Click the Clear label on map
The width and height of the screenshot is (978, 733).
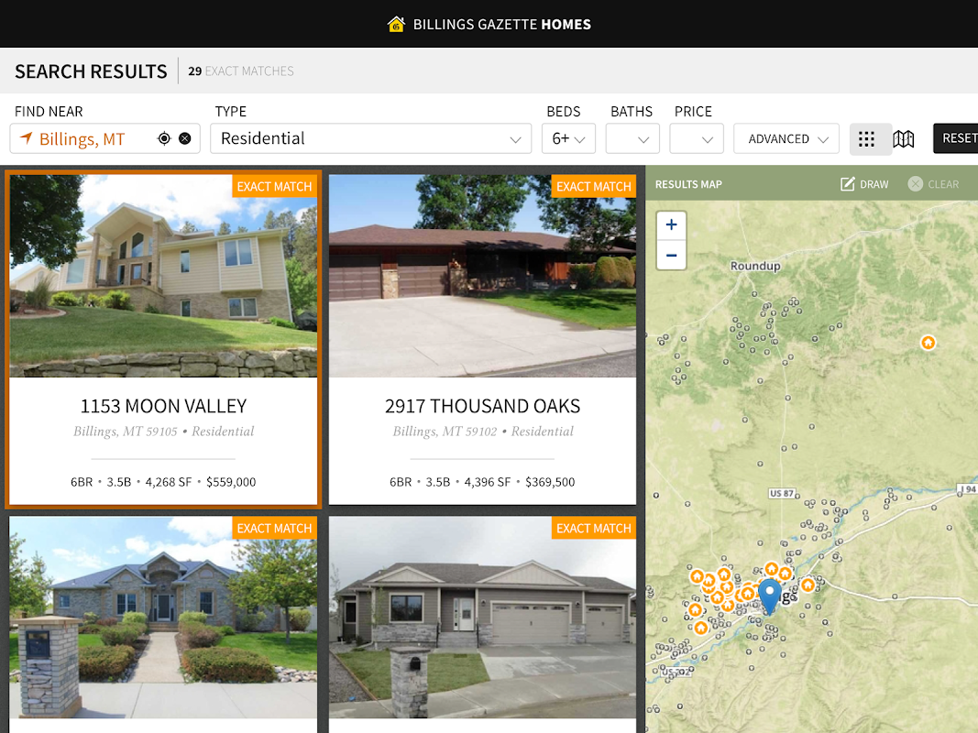pos(943,184)
